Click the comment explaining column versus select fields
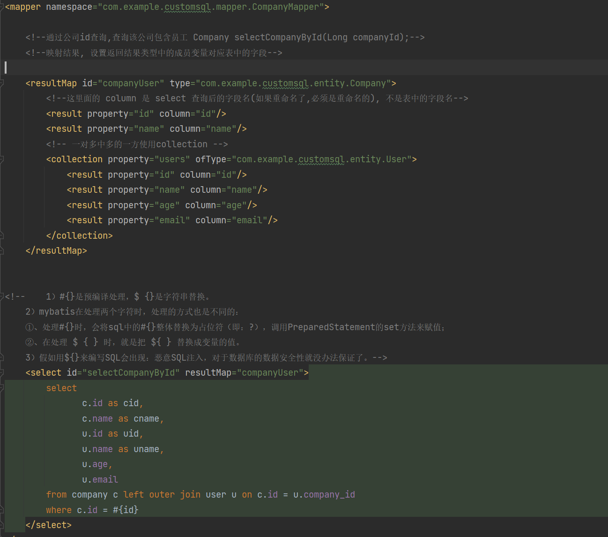 tap(257, 98)
